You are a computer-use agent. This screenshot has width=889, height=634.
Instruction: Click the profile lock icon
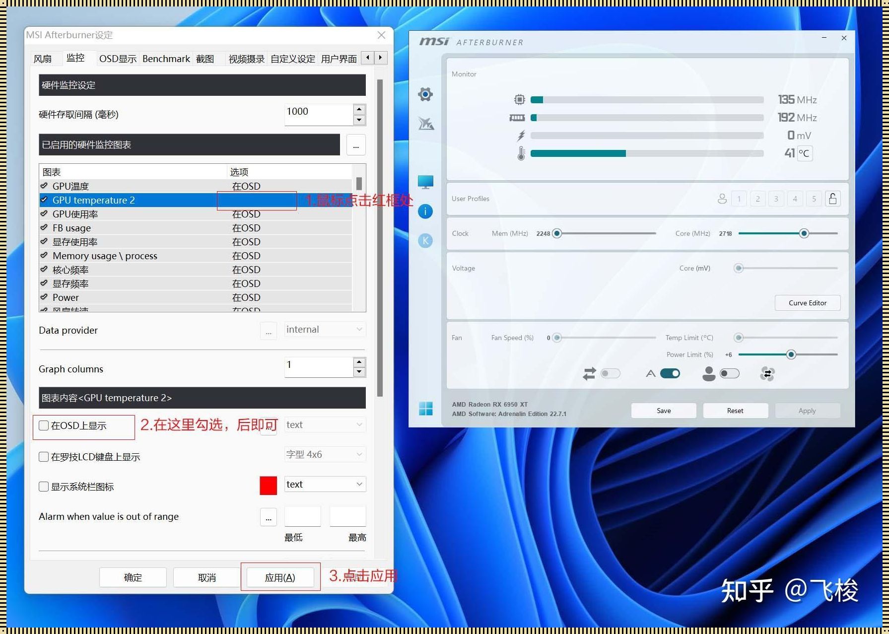832,199
